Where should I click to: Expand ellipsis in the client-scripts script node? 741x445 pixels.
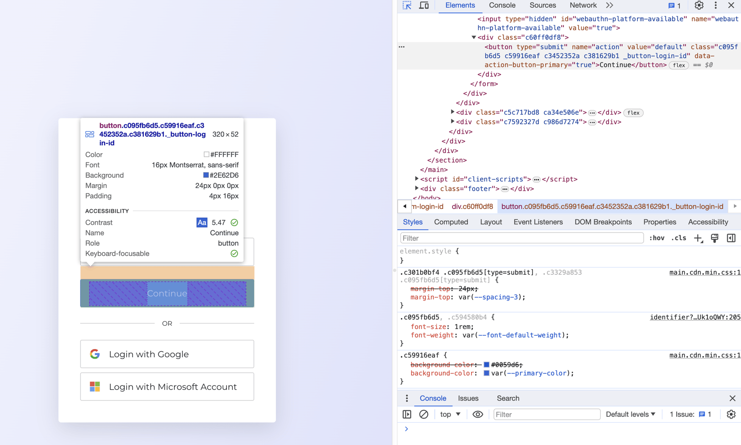click(536, 180)
